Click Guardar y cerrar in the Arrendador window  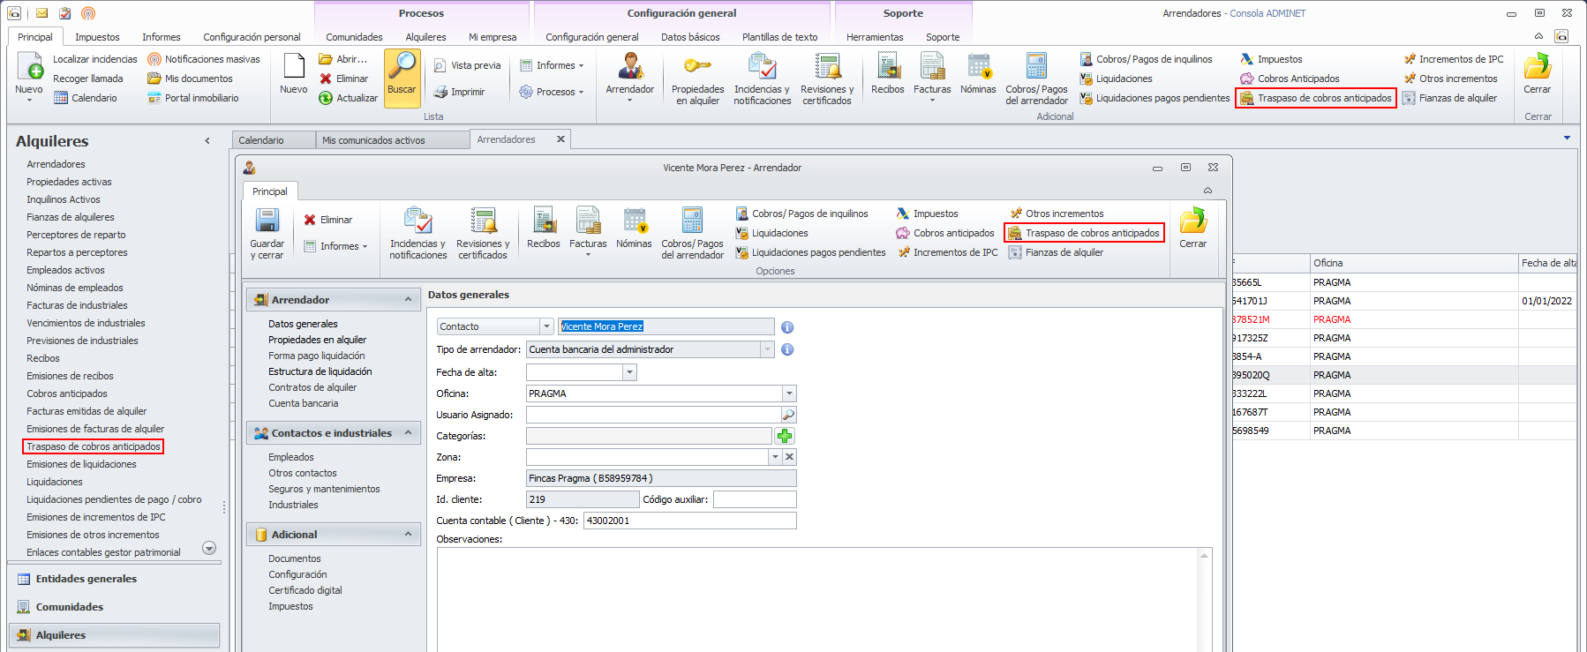pyautogui.click(x=267, y=234)
